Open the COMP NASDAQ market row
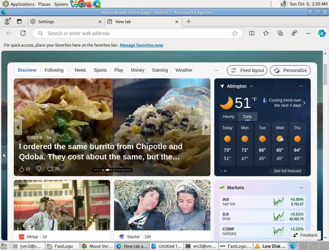Screen dimensions: 329x250 point(262,231)
